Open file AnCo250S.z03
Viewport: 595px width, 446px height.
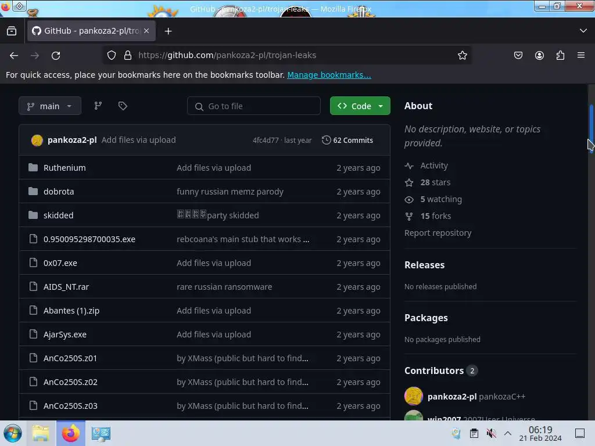(x=70, y=406)
